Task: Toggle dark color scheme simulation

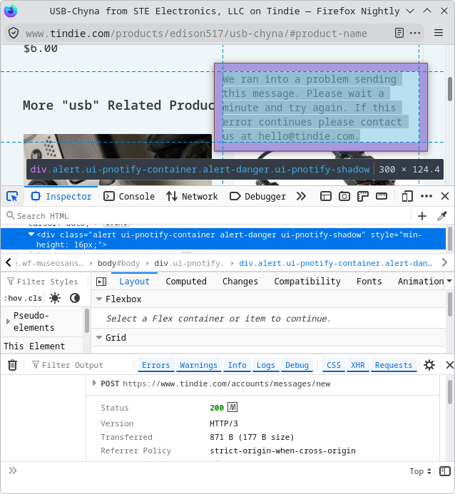Action: click(x=75, y=298)
